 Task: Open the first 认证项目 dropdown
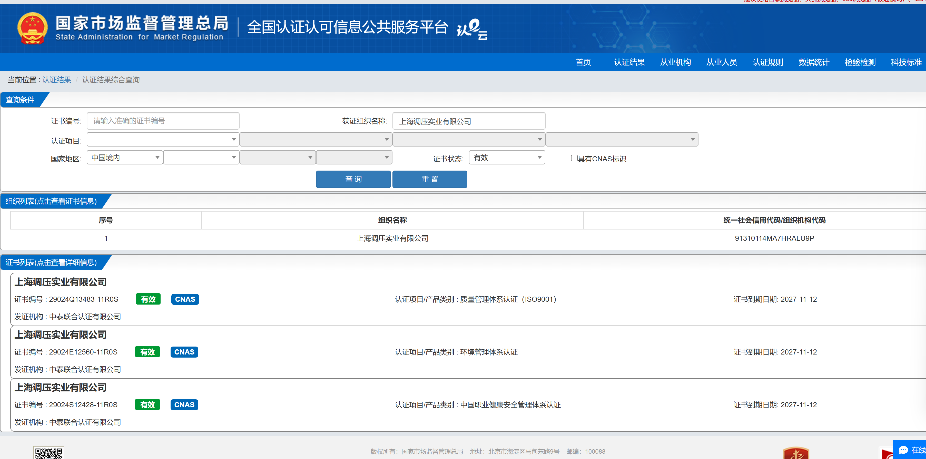coord(163,140)
